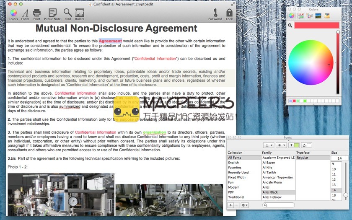This screenshot has width=352, height=220.
Task: Select the Favorites collection
Action: 244,168
